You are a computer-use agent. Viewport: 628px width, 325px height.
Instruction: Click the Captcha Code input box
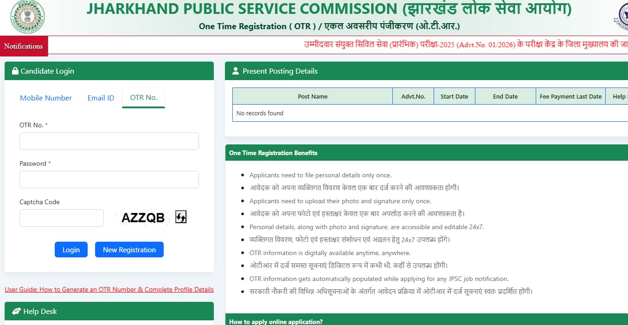pos(62,218)
